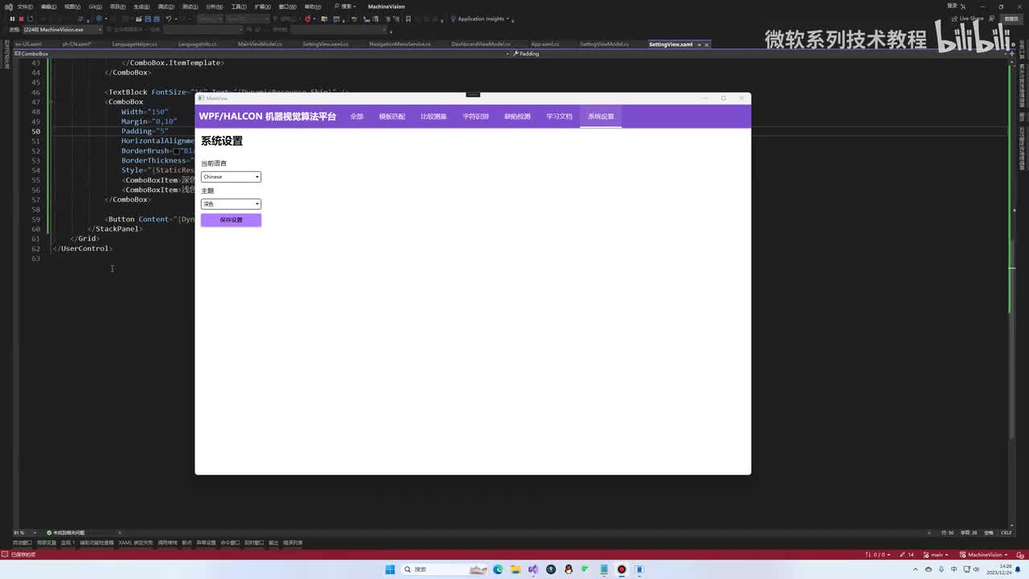Switch to the NavigationMenuService.cs editor tab

400,44
